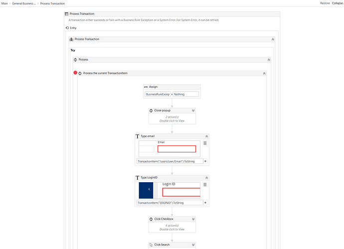The image size is (344, 249).
Task: Expand the Close popup sequence
Action: pyautogui.click(x=193, y=111)
